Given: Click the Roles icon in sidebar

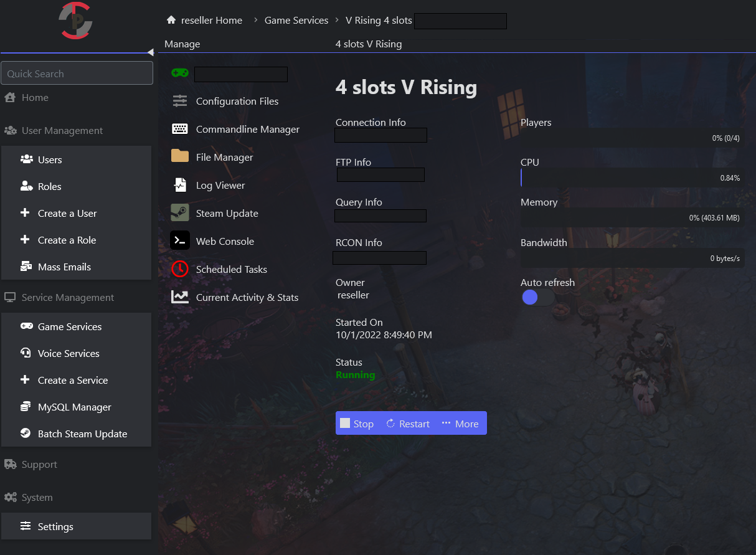Looking at the screenshot, I should pyautogui.click(x=26, y=186).
